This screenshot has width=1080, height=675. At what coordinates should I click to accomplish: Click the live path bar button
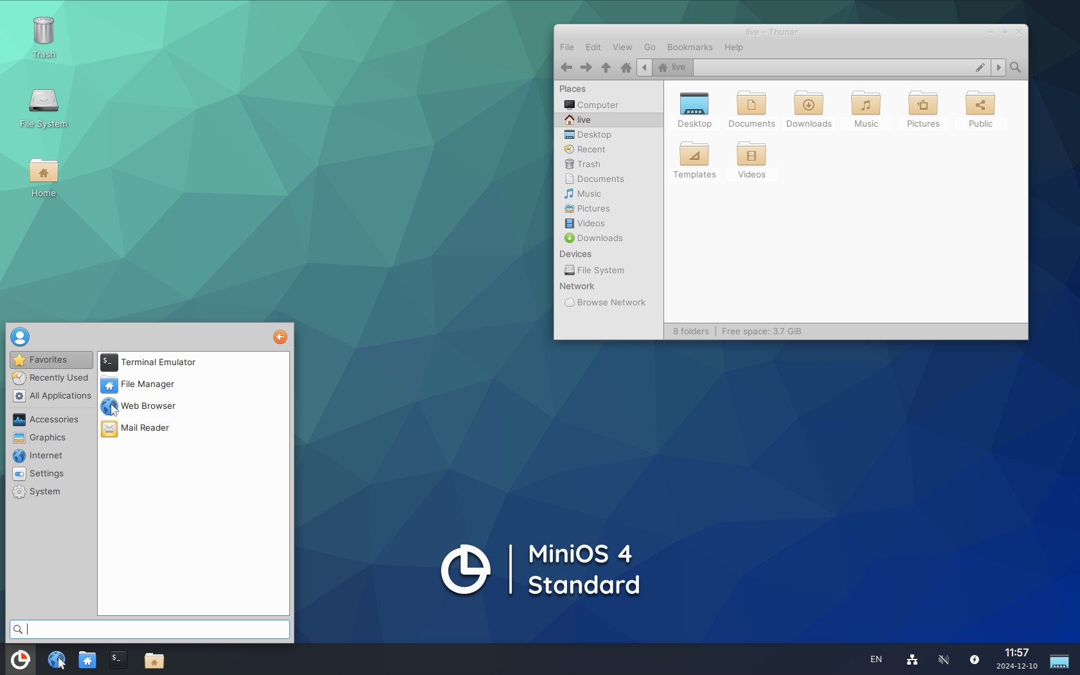[672, 67]
